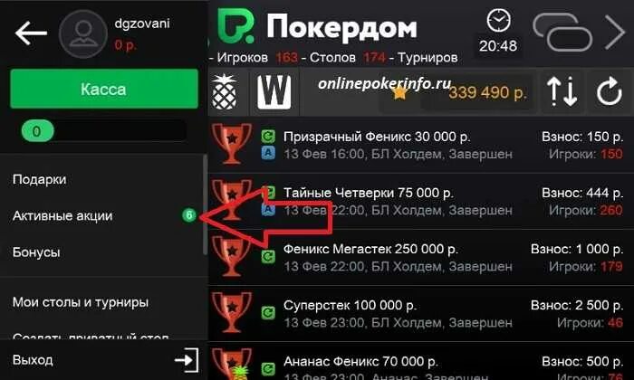Open Активные акции menu item
This screenshot has width=634, height=380.
click(x=62, y=215)
